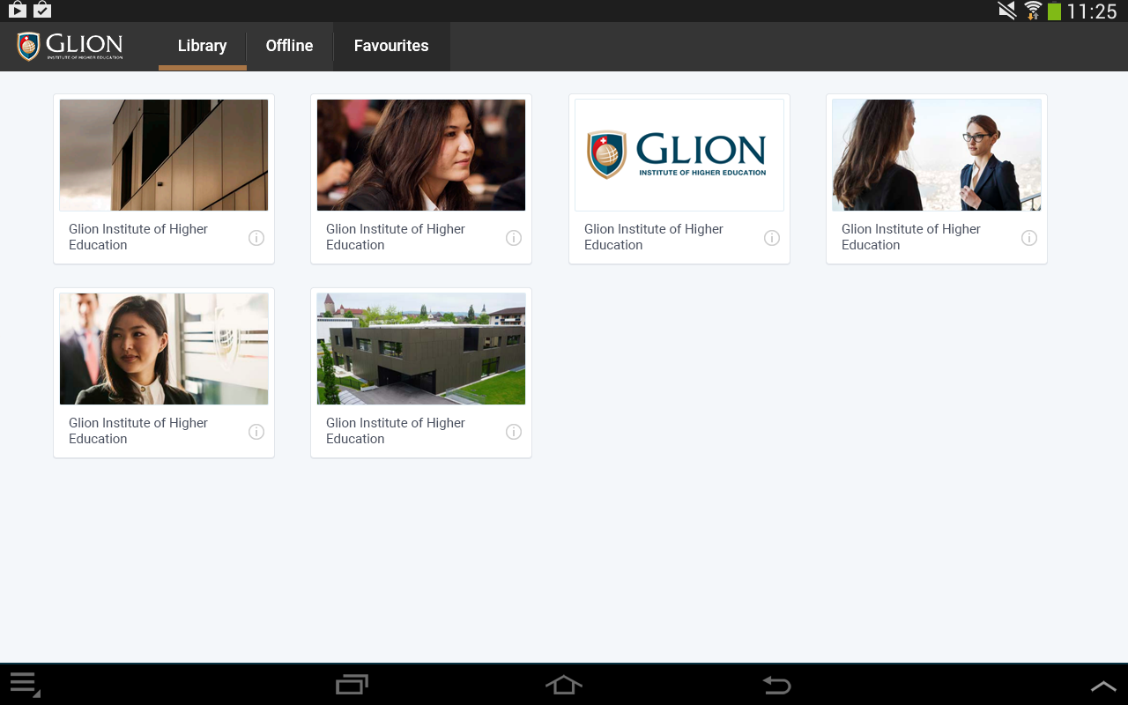Open the Glion logo thumbnail
This screenshot has height=705, width=1128.
(x=679, y=155)
